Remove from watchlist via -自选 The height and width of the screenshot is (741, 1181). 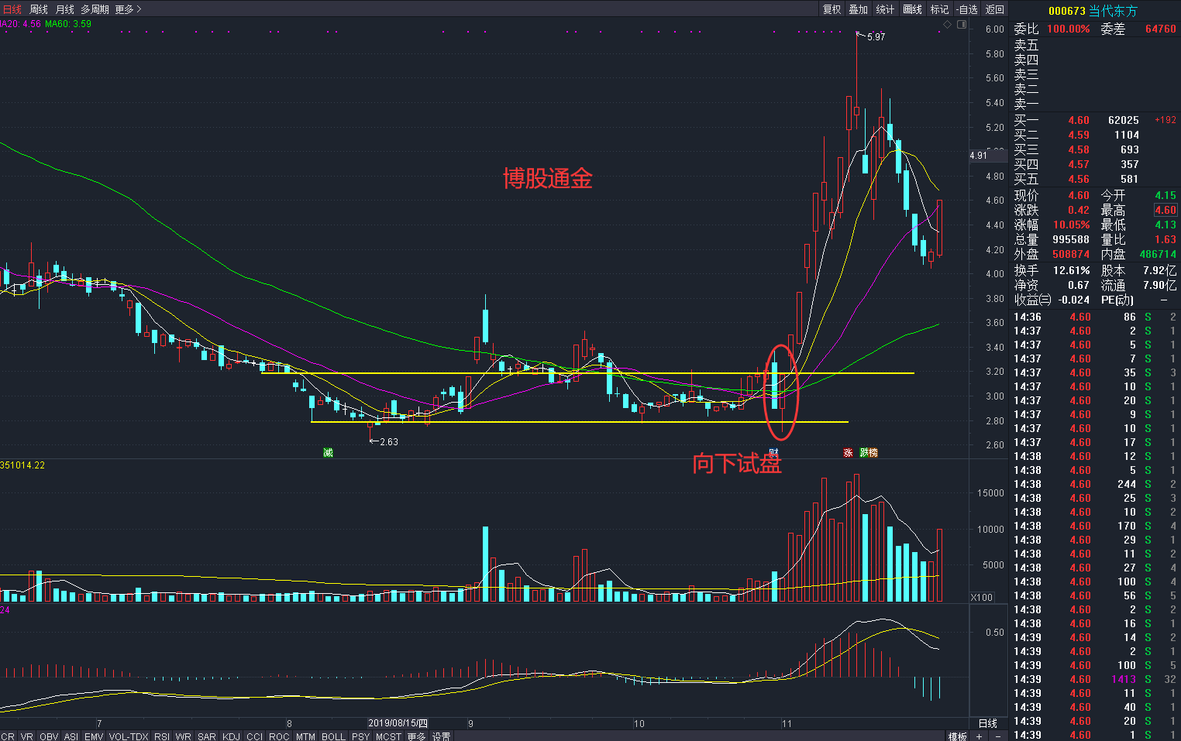[x=968, y=9]
